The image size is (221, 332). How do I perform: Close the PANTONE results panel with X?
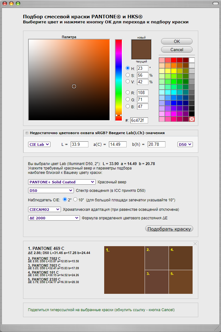(195, 244)
